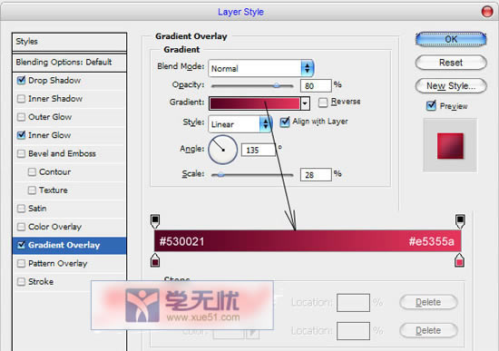
Task: Click the lower Delete button
Action: tap(428, 331)
